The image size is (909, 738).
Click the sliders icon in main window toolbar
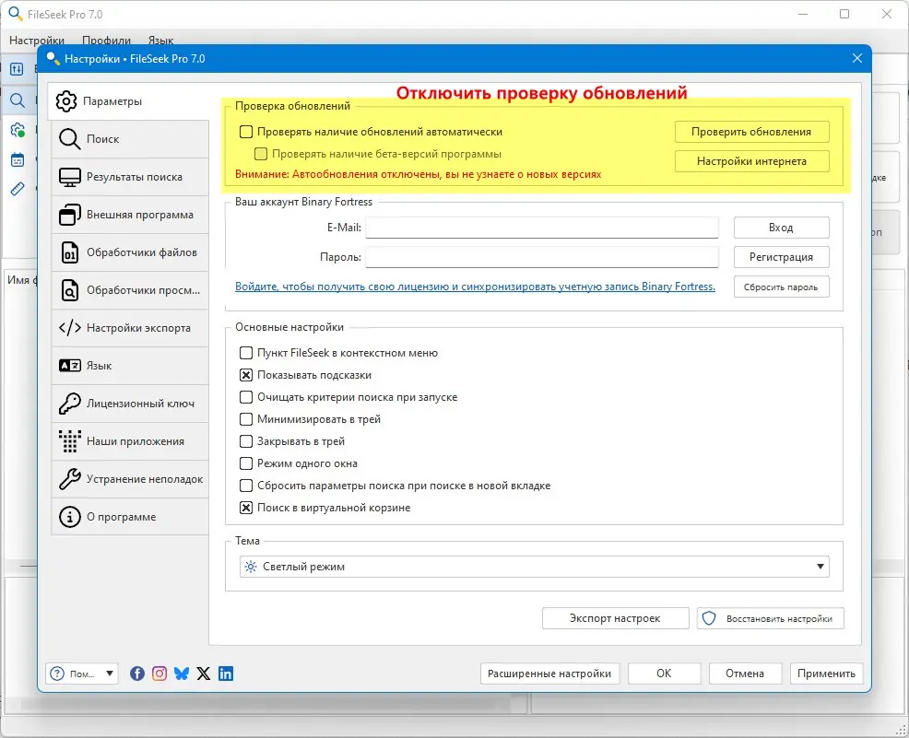click(17, 69)
